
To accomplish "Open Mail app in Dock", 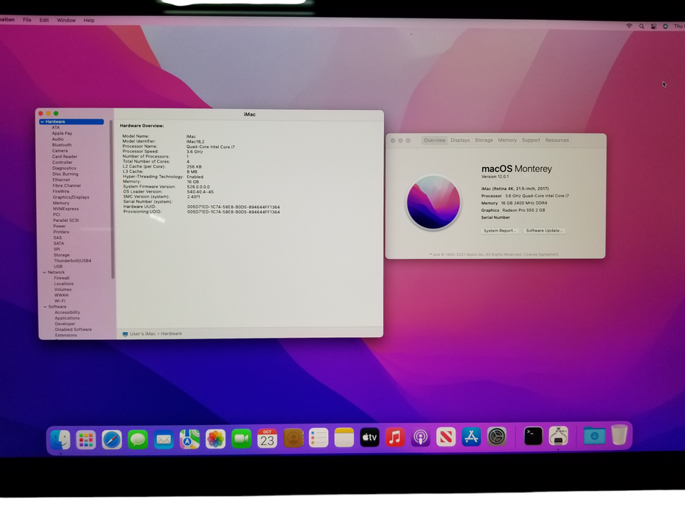I will 164,439.
